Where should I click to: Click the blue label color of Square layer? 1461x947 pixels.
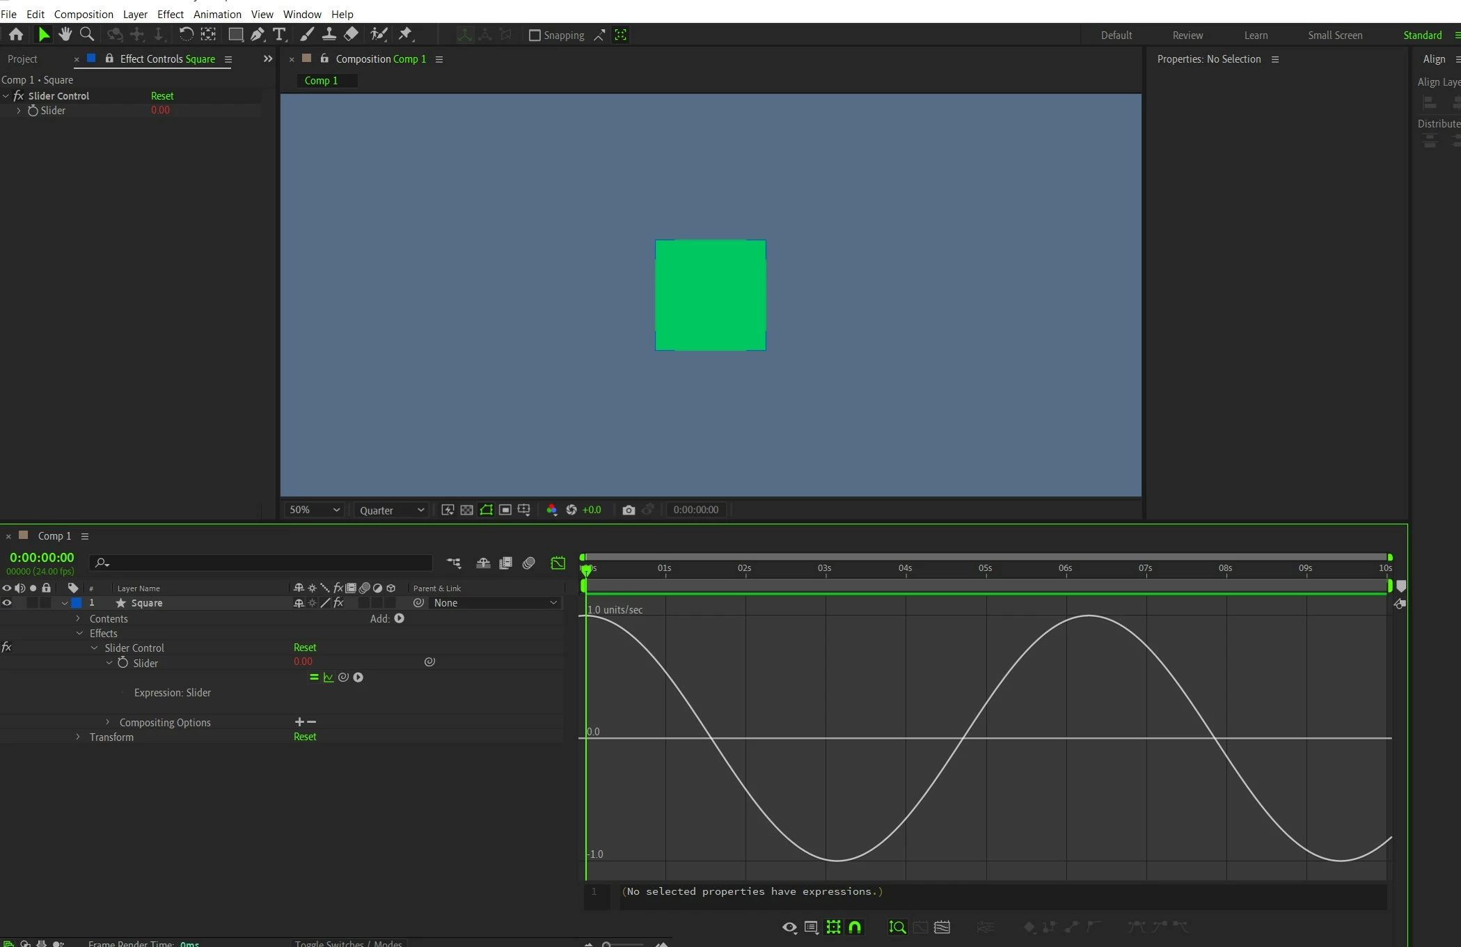[77, 603]
